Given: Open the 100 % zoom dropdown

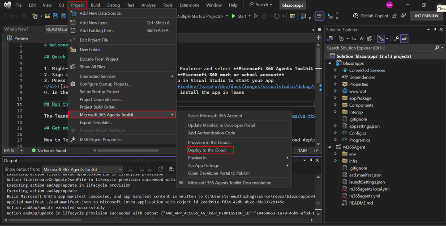Looking at the screenshot, I should [x=21, y=151].
